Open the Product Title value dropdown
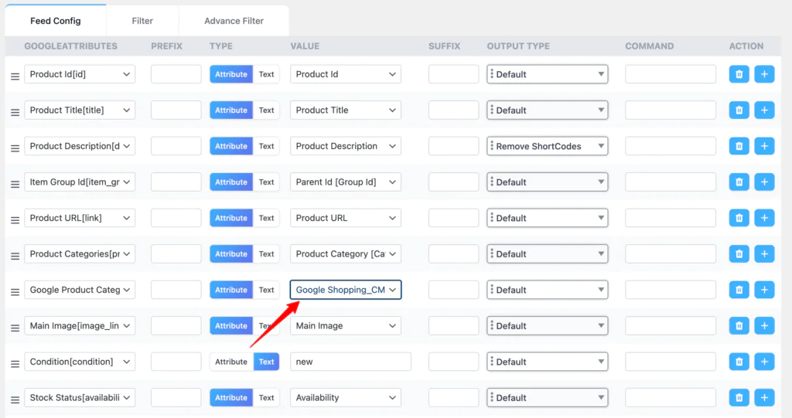This screenshot has height=418, width=792. 346,110
